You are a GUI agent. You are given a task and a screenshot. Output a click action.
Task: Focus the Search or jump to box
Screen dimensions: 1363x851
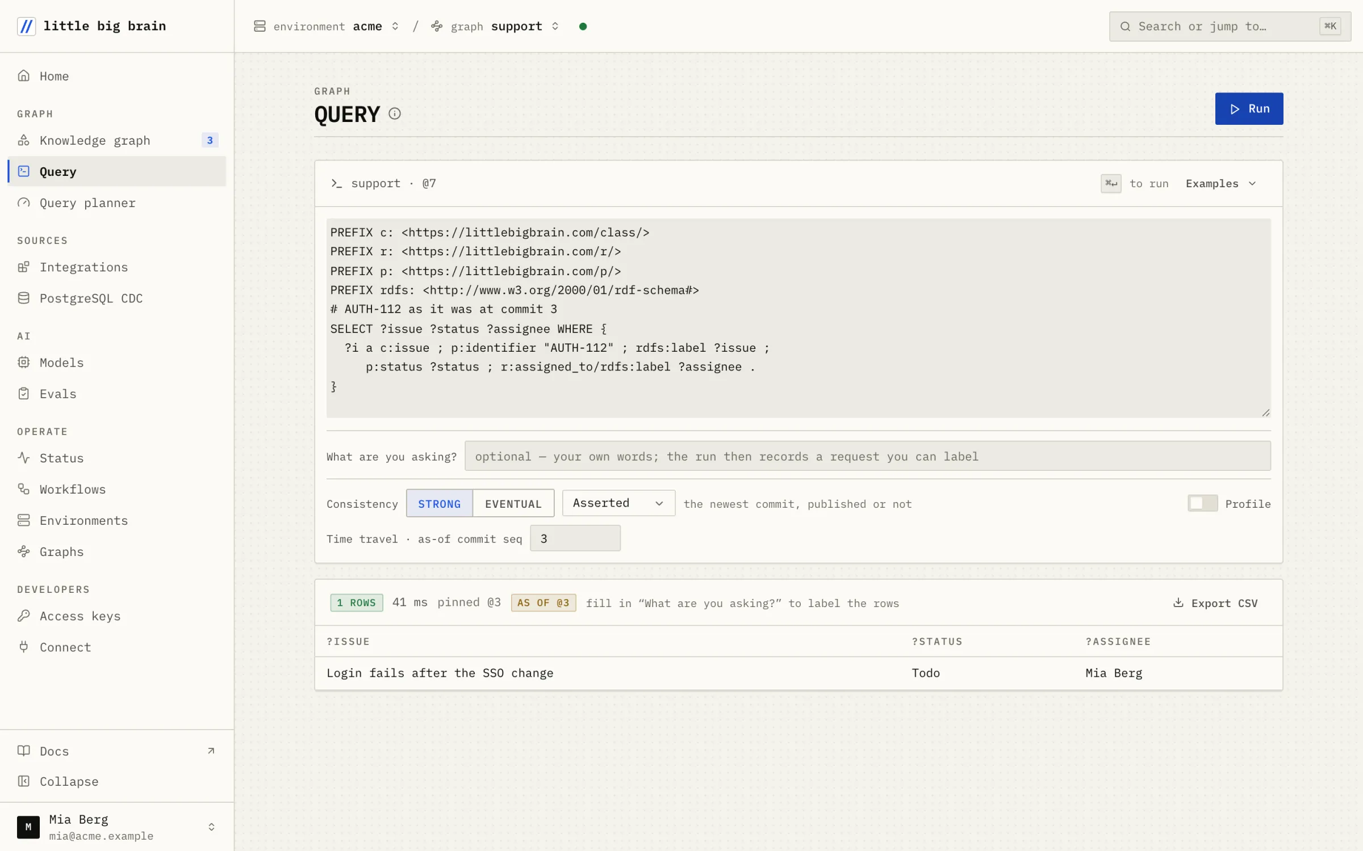(1230, 26)
